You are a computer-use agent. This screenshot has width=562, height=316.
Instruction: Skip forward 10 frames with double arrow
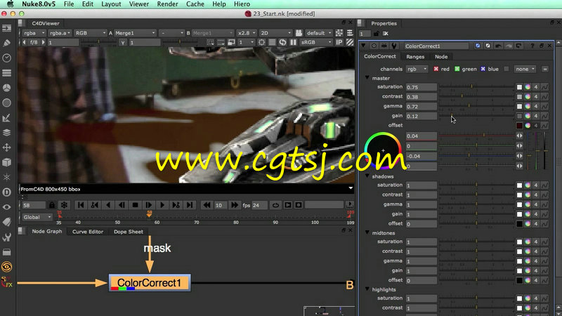pyautogui.click(x=235, y=205)
